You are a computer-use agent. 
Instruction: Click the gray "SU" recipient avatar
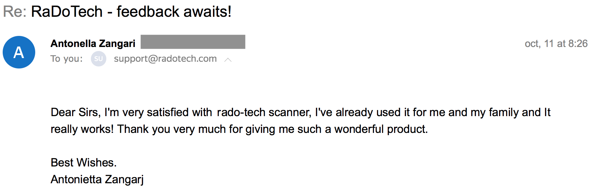(x=98, y=59)
